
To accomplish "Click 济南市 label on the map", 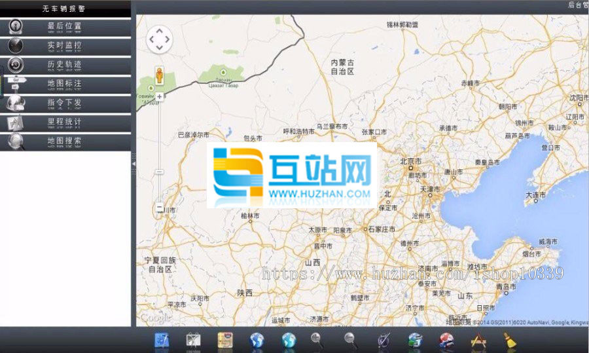I will point(428,269).
